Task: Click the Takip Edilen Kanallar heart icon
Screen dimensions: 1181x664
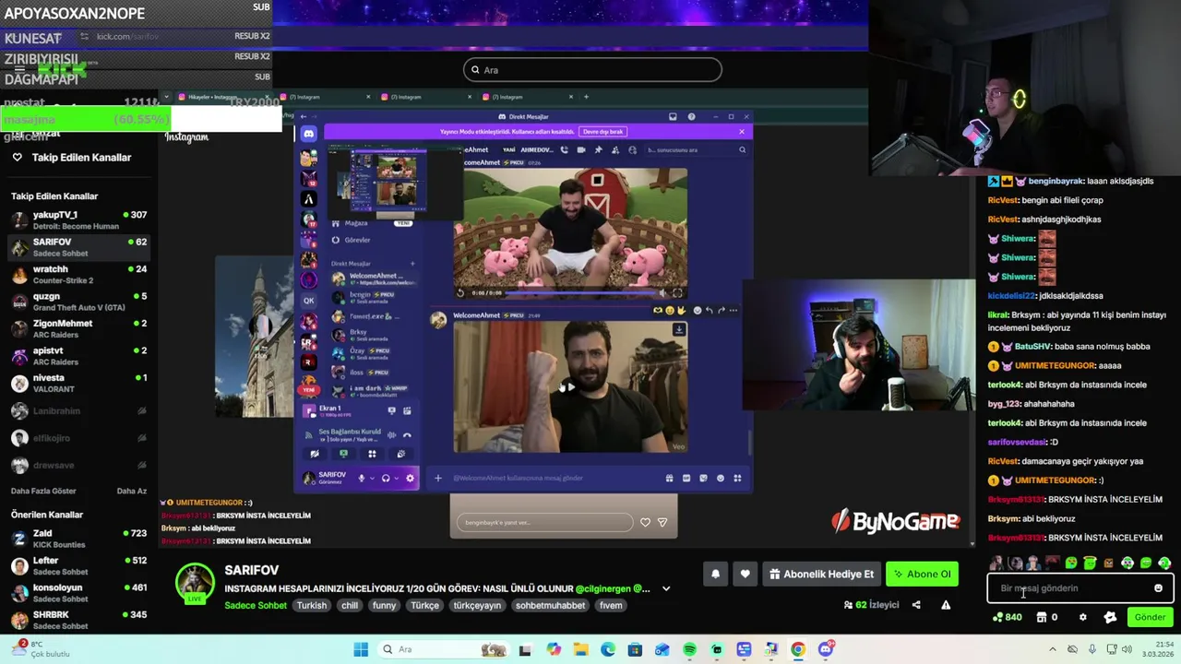Action: pos(17,158)
